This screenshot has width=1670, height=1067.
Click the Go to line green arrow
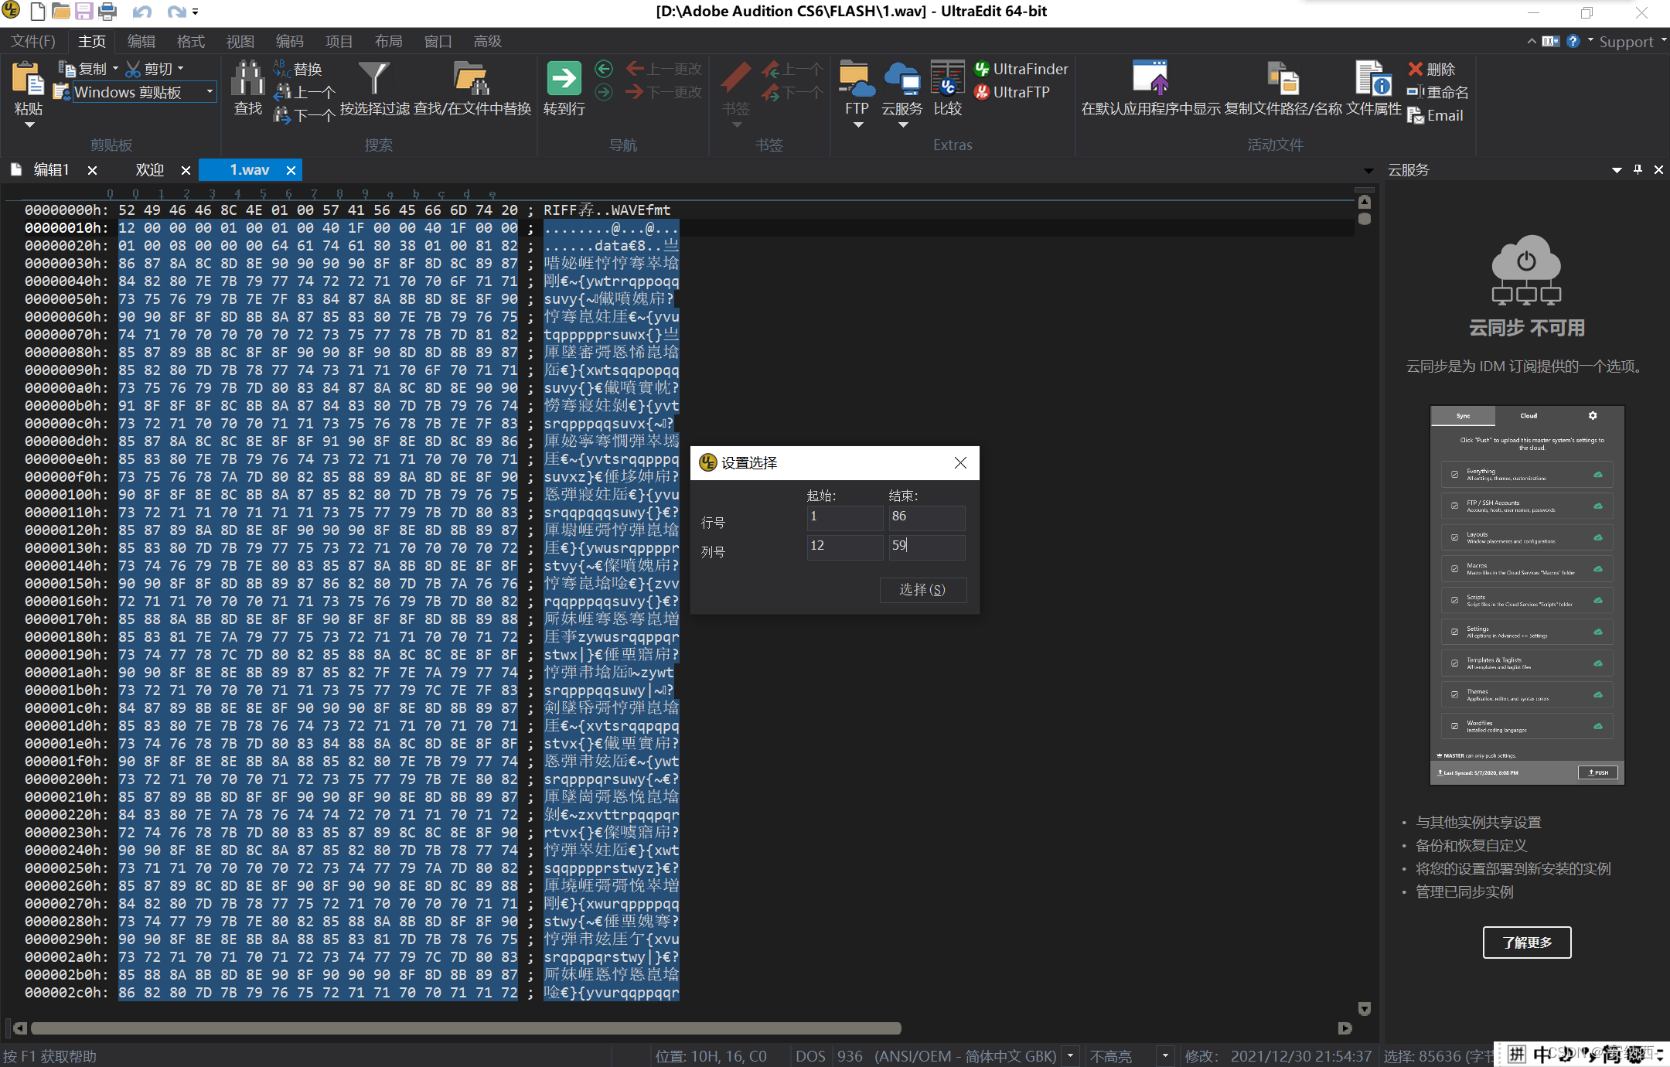(x=564, y=78)
